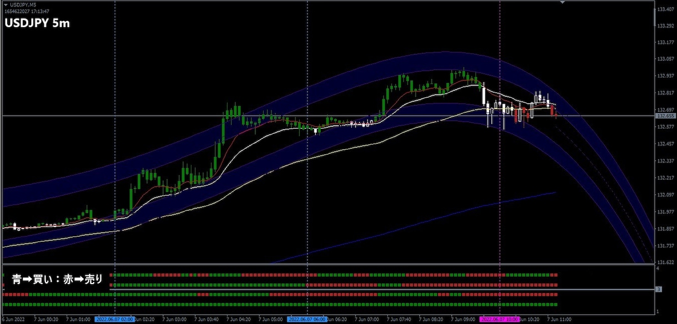
Task: Click the 1654622027 17:13:47 timestamp label
Action: [x=27, y=11]
